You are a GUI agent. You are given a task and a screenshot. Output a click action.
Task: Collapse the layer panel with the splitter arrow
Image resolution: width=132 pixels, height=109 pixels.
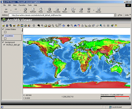click(x=22, y=29)
